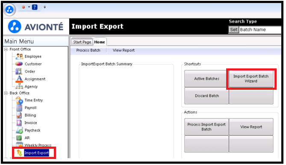Click the Set search type button
The image size is (286, 165).
click(x=234, y=29)
